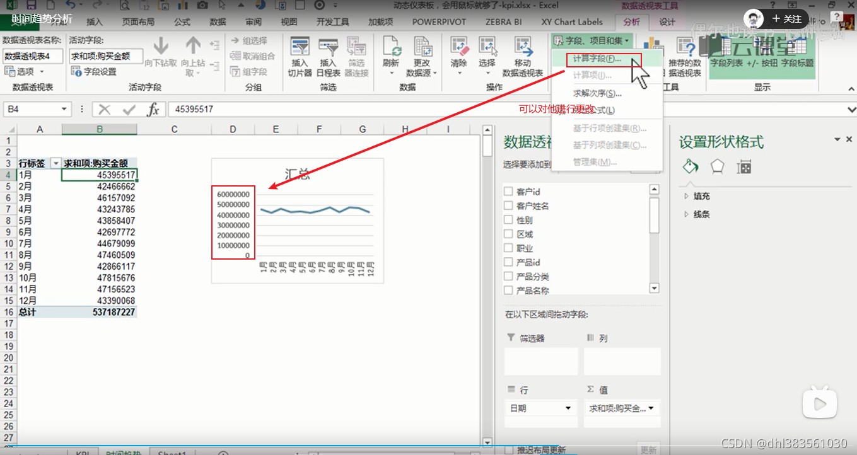Open the 插入 ribbon tab

point(94,22)
